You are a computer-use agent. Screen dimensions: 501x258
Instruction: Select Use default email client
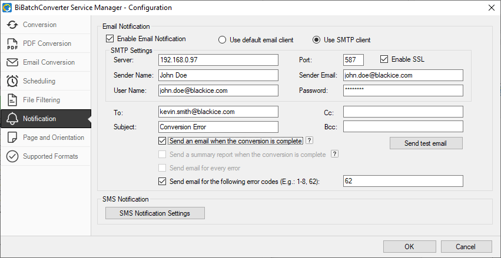[222, 40]
